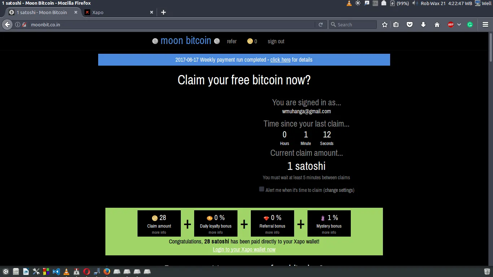This screenshot has height=277, width=493.
Task: Click the Grammarly toolbar icon
Action: pos(470,25)
